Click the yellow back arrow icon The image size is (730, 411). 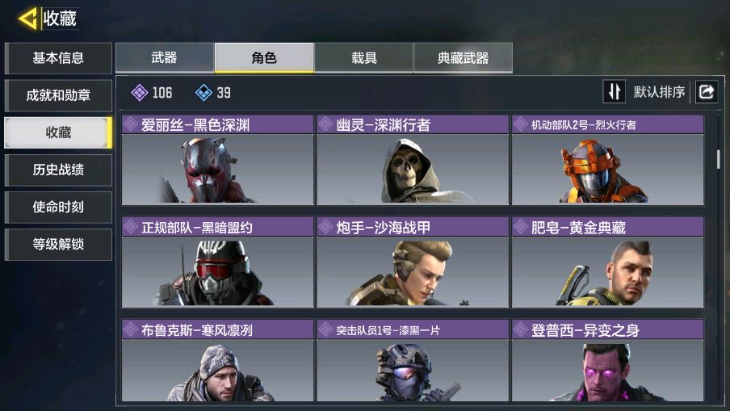tap(27, 19)
